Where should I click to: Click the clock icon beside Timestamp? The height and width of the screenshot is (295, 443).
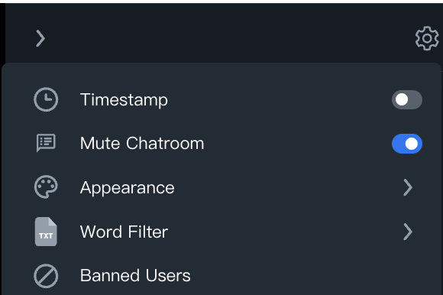(x=46, y=99)
